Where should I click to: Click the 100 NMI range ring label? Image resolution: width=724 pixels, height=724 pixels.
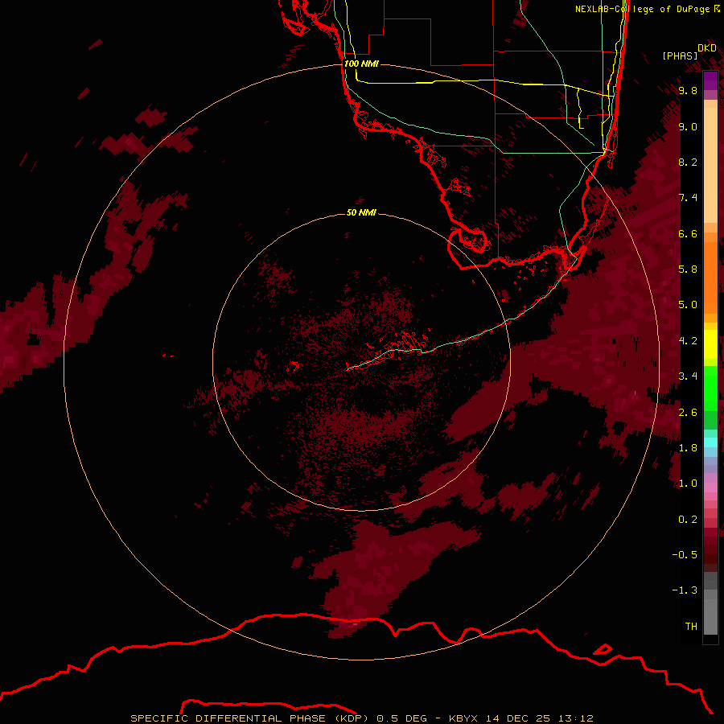(x=361, y=64)
